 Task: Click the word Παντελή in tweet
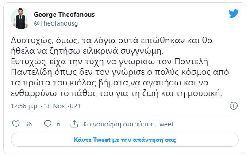point(191,62)
